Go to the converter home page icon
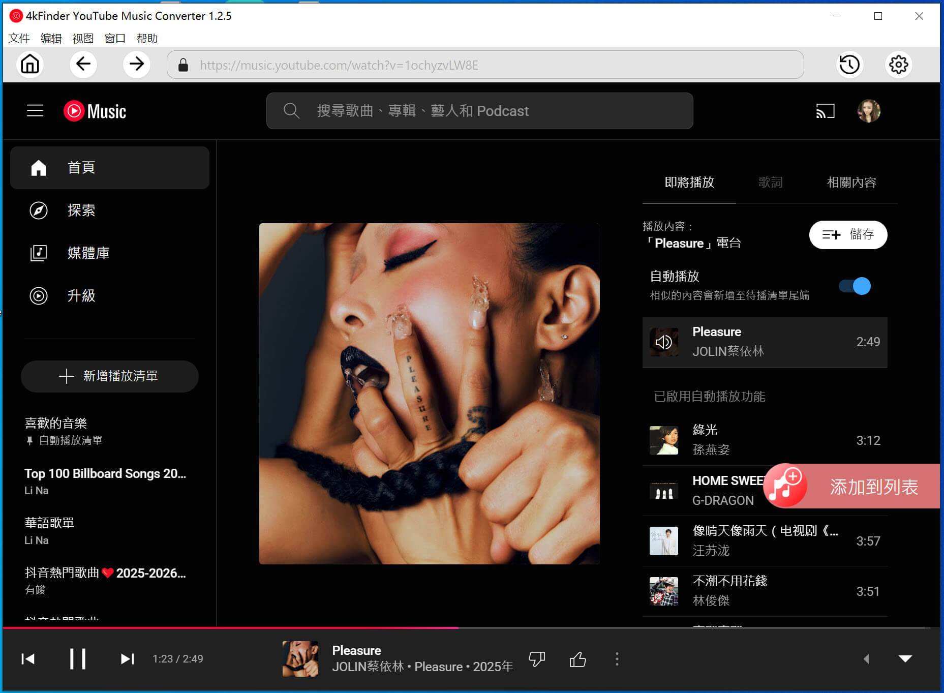This screenshot has width=944, height=693. point(30,65)
